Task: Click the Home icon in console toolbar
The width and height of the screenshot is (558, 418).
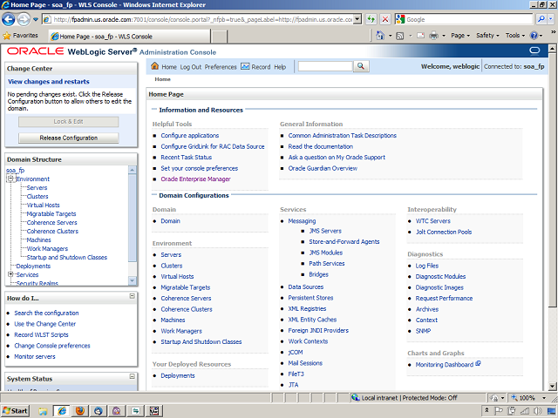Action: (x=155, y=67)
